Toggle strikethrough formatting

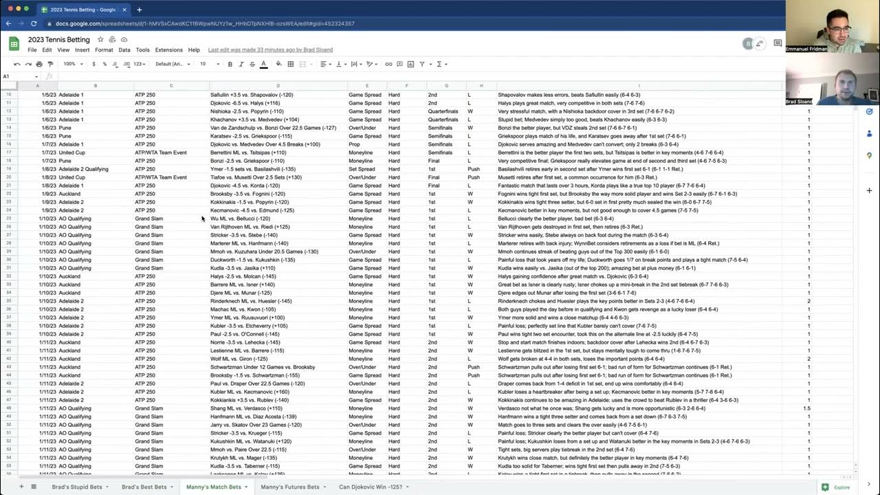(x=251, y=64)
